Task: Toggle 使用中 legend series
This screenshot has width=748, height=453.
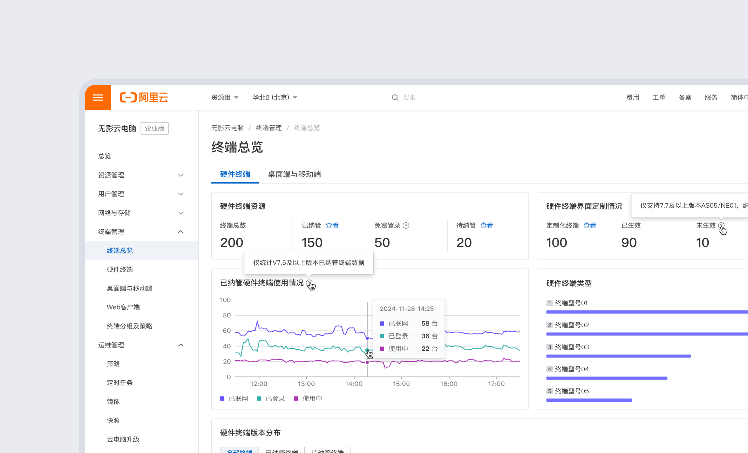Action: 308,398
